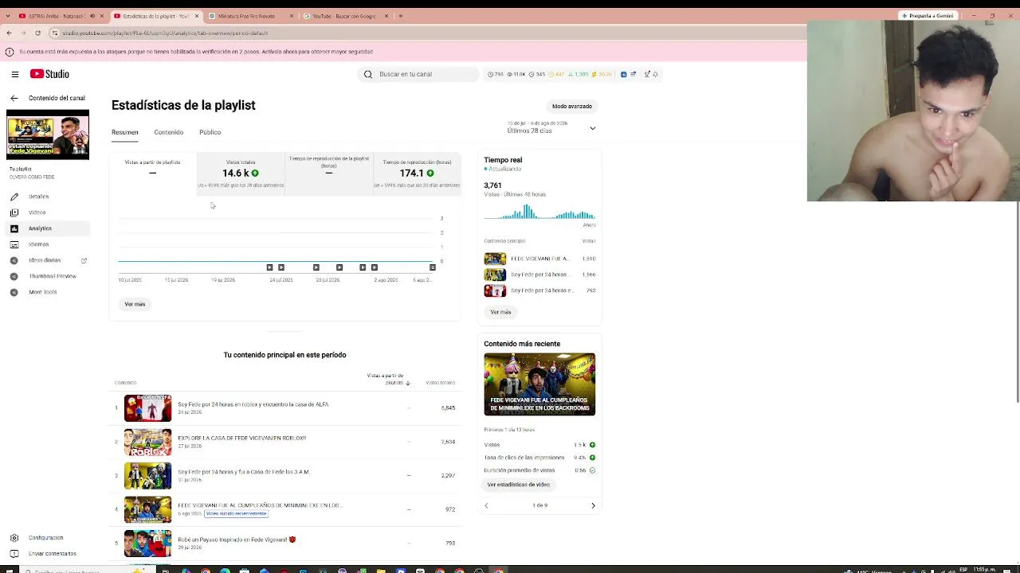Click the main page vertical scrollbar
Screen dimensions: 1020x573
pyautogui.click(x=1017, y=302)
